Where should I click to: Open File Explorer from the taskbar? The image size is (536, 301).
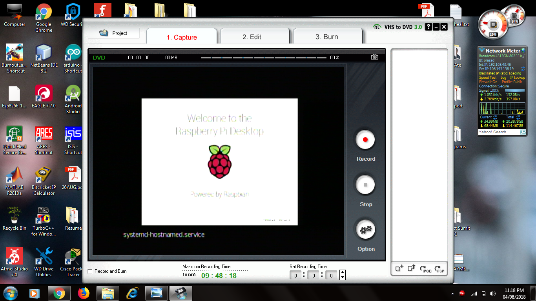(x=108, y=293)
